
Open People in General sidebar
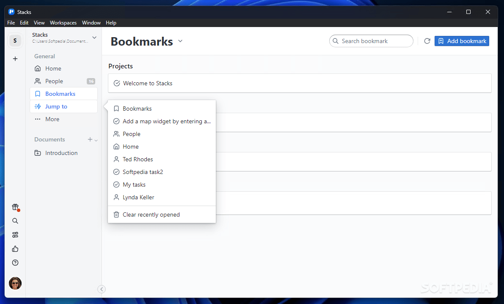(x=63, y=81)
